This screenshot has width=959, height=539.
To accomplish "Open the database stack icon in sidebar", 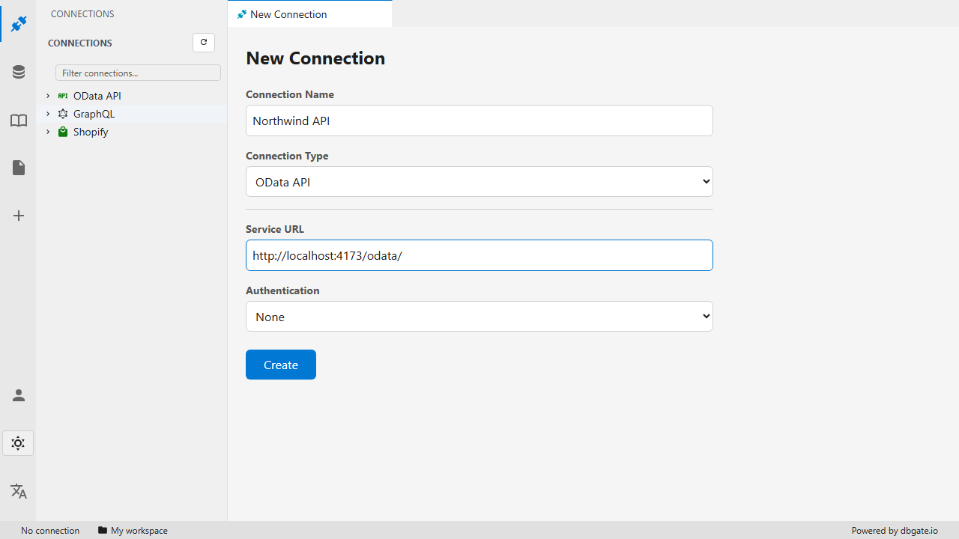I will (x=19, y=72).
